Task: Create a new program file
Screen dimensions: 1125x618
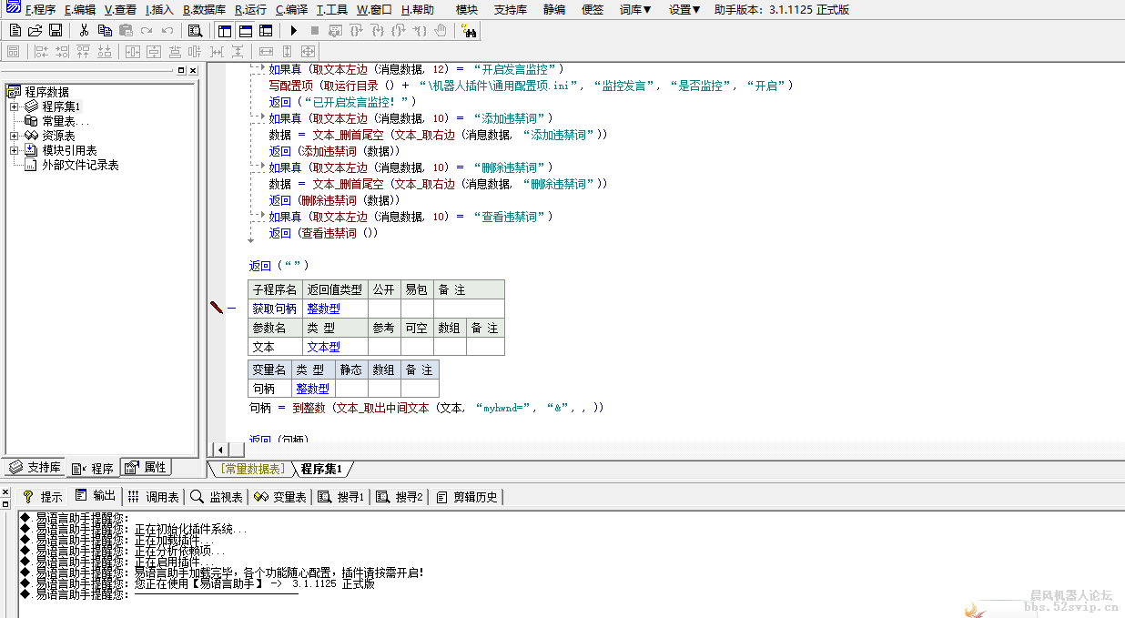Action: [x=15, y=30]
